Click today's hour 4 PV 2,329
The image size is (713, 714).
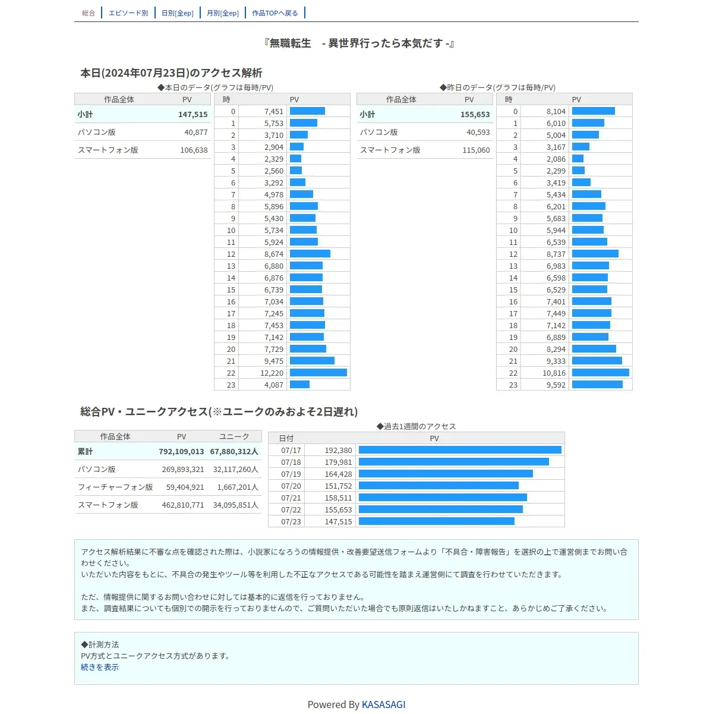pyautogui.click(x=274, y=159)
